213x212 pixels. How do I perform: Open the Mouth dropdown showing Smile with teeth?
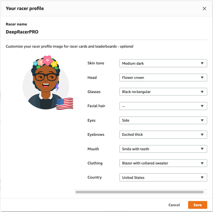click(x=163, y=149)
